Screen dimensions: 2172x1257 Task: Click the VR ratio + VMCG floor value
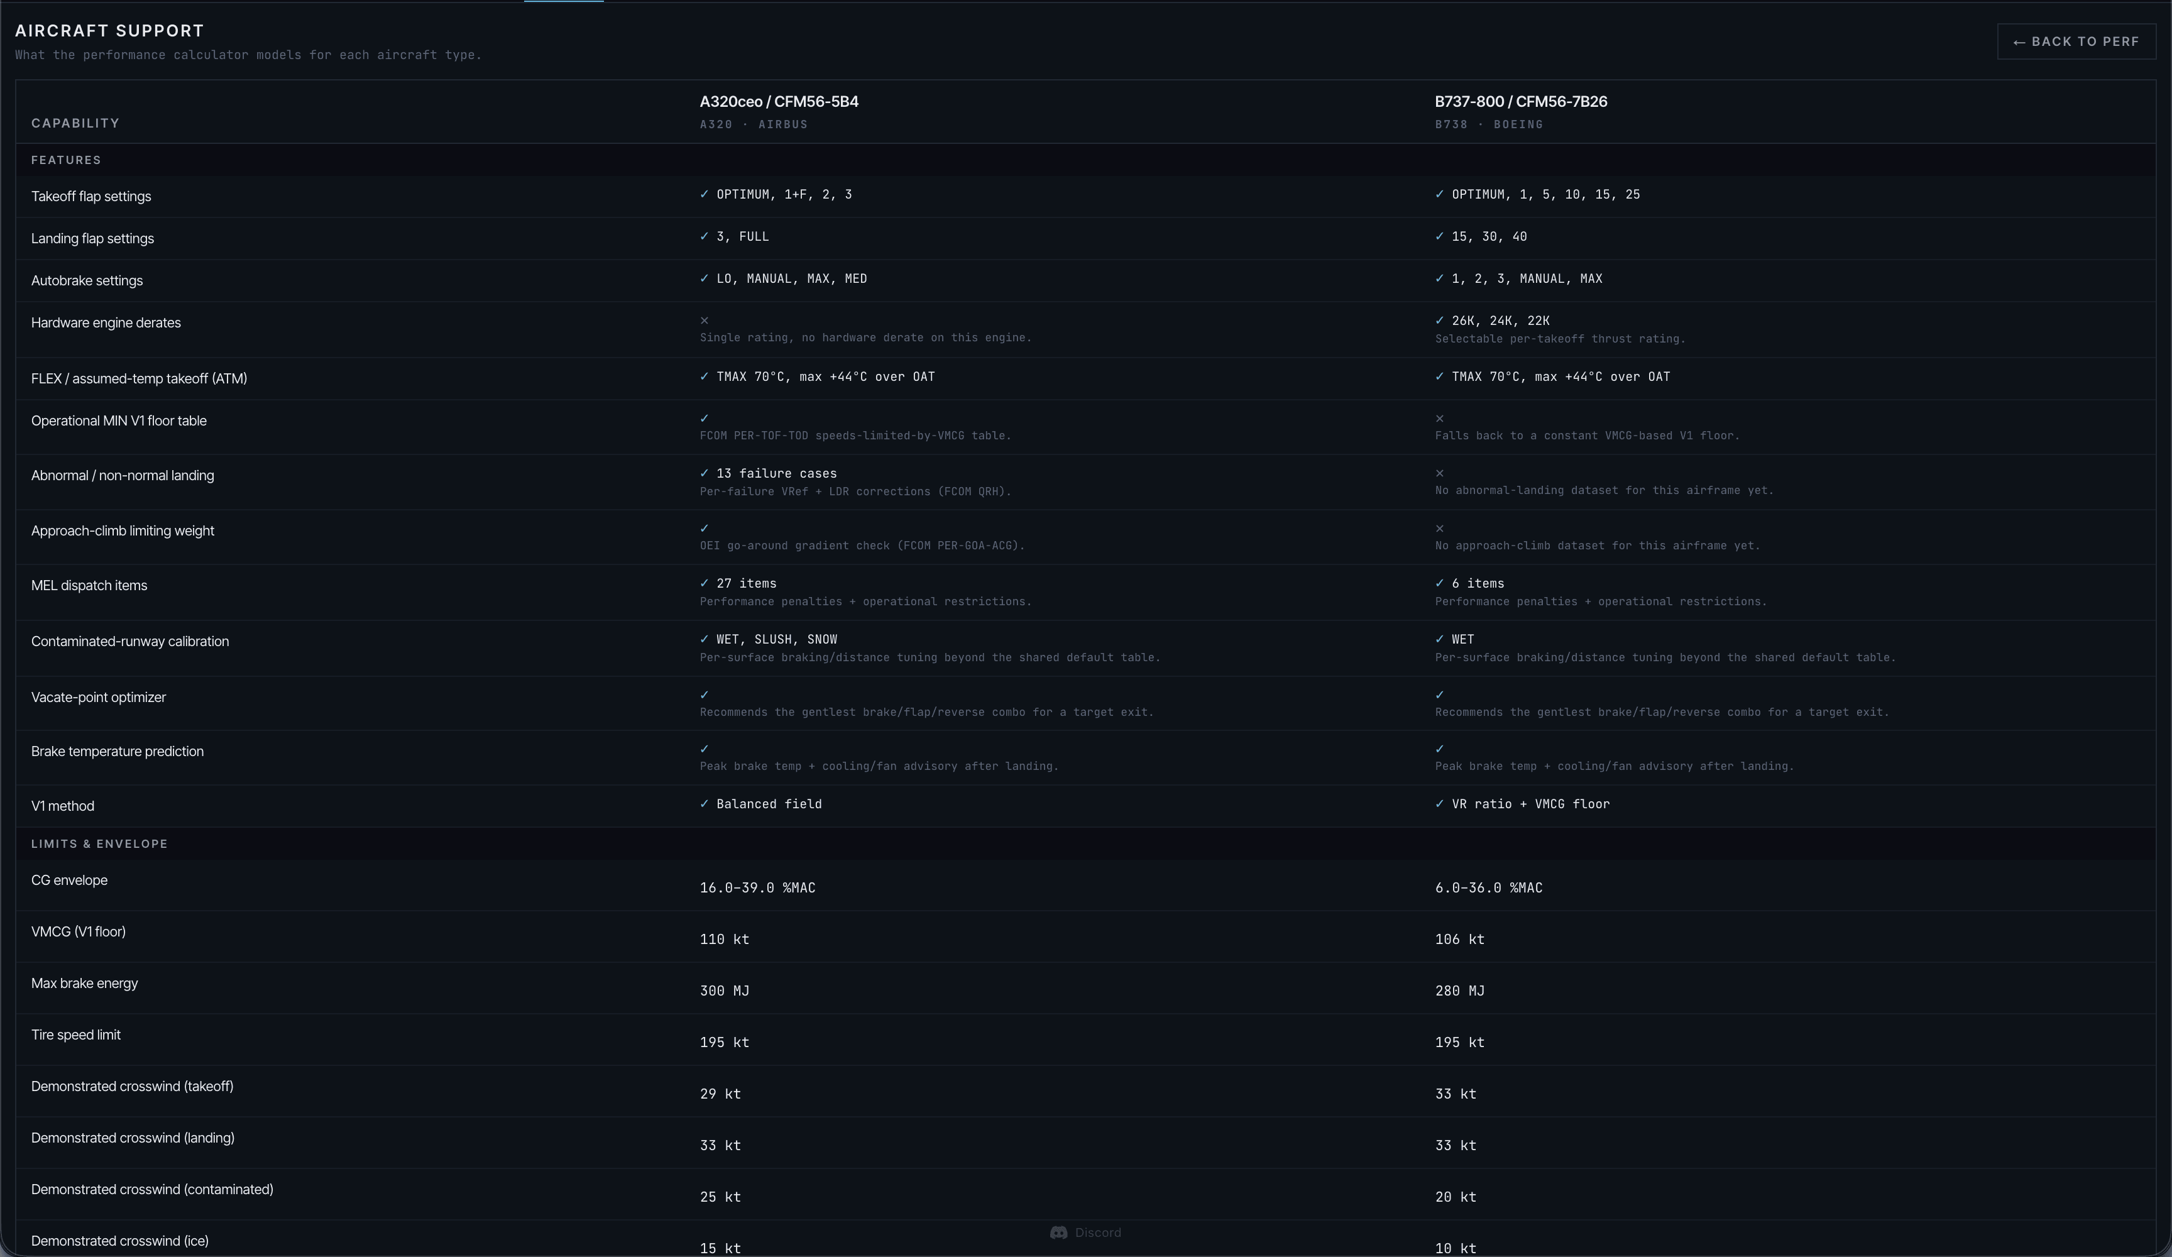tap(1531, 804)
